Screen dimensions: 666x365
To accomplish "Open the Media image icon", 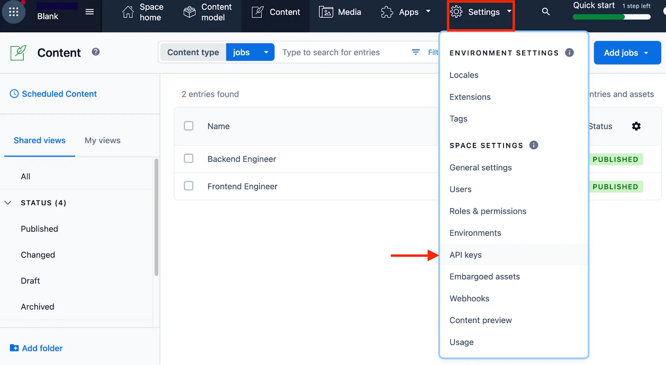I will pos(326,12).
